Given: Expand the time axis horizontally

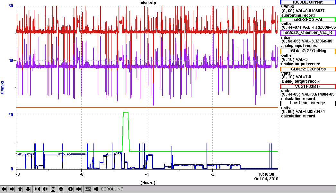Looking at the screenshot, I should pyautogui.click(x=45, y=189).
